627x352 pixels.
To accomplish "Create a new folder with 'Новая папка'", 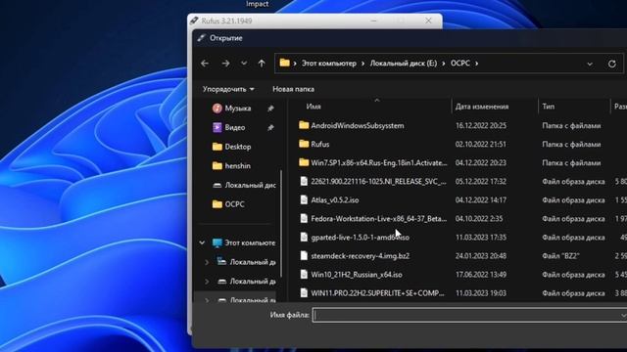I will (x=293, y=89).
